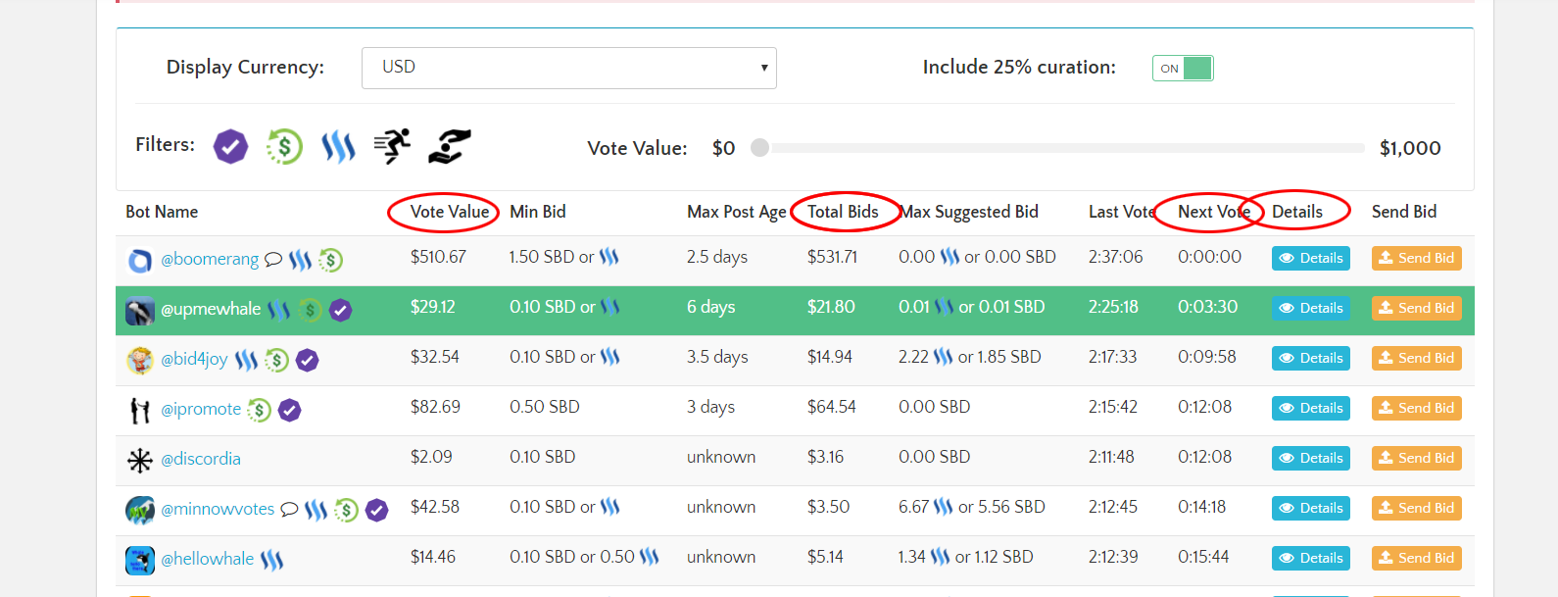Open the @minnowvotes profile link
Screen dimensions: 1558x597
pos(218,509)
